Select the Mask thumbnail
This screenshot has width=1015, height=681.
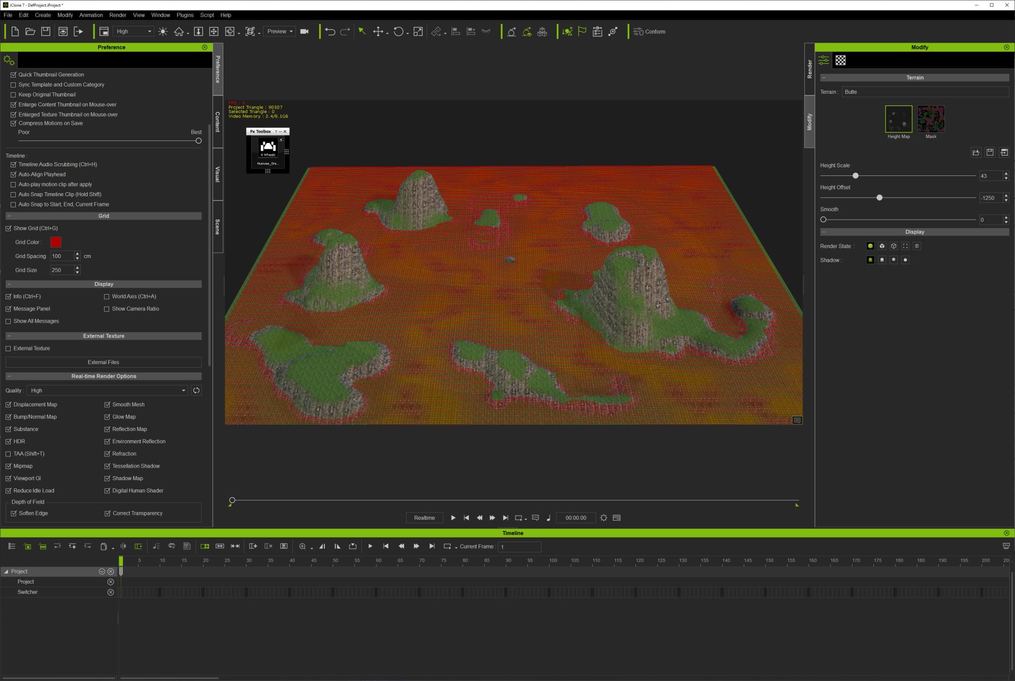[x=931, y=119]
